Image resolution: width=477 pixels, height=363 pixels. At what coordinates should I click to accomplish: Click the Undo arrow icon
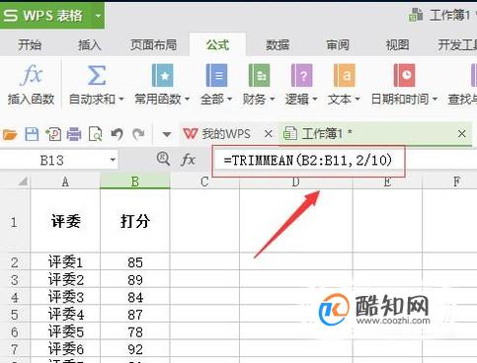pyautogui.click(x=117, y=134)
